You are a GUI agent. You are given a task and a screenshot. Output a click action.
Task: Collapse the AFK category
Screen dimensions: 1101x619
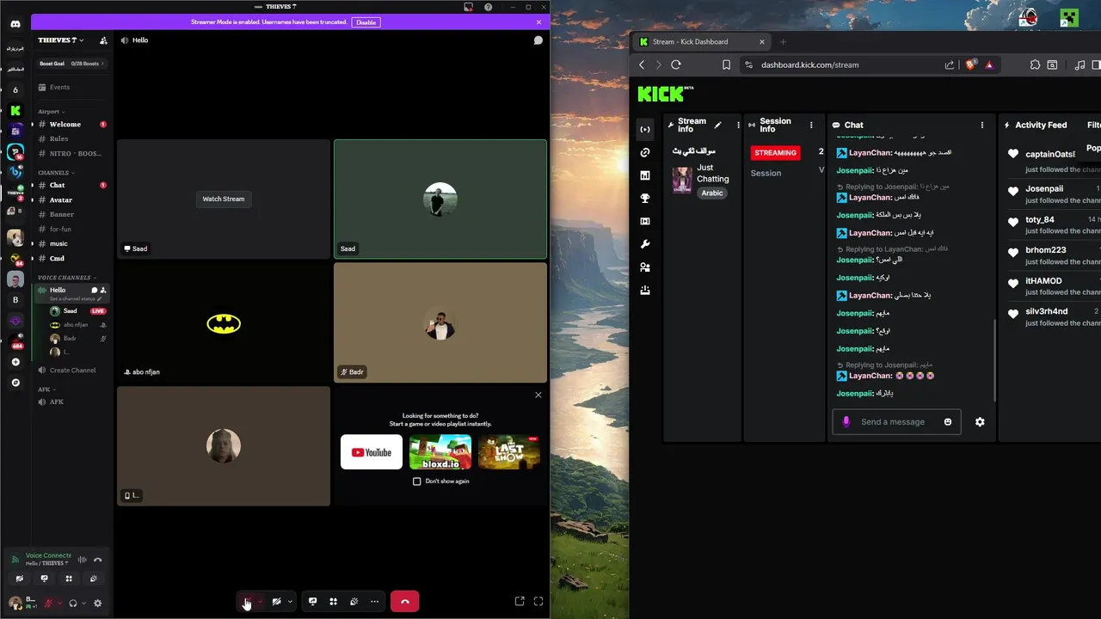pyautogui.click(x=46, y=389)
